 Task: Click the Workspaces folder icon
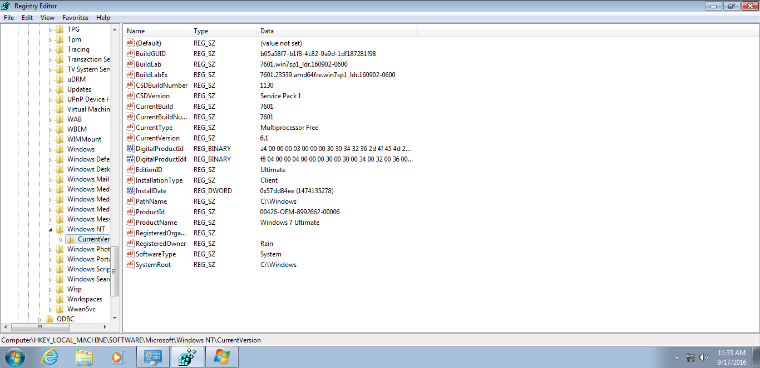point(60,299)
